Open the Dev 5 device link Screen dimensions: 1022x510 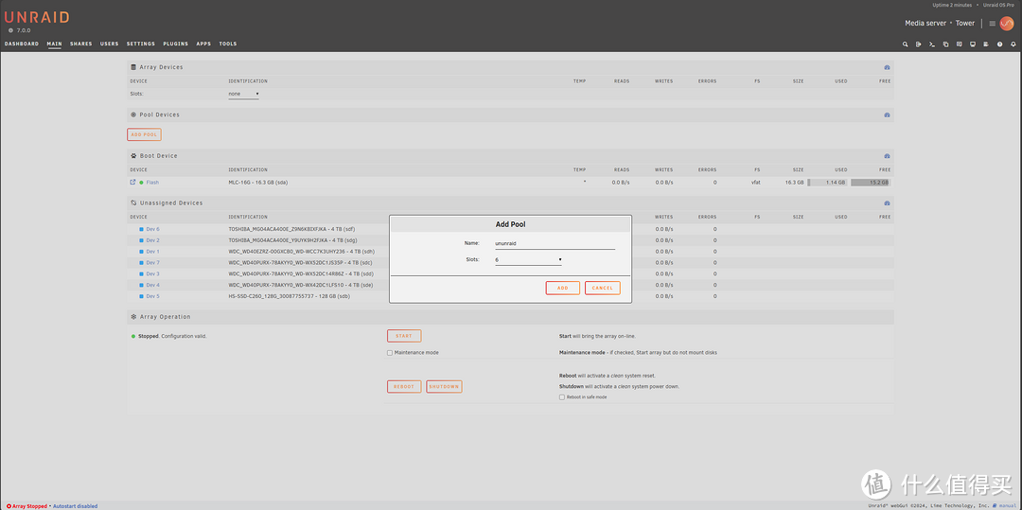(x=152, y=296)
